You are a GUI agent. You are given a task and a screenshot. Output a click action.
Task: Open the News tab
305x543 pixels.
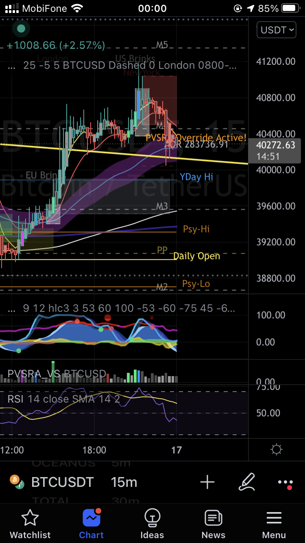[x=213, y=523]
